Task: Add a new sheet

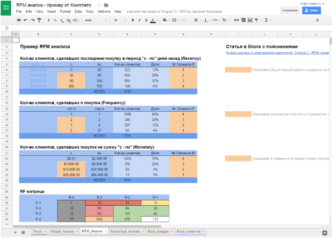Action: (x=15, y=232)
